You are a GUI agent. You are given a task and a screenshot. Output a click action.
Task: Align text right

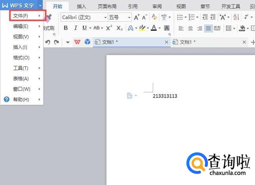coord(200,28)
